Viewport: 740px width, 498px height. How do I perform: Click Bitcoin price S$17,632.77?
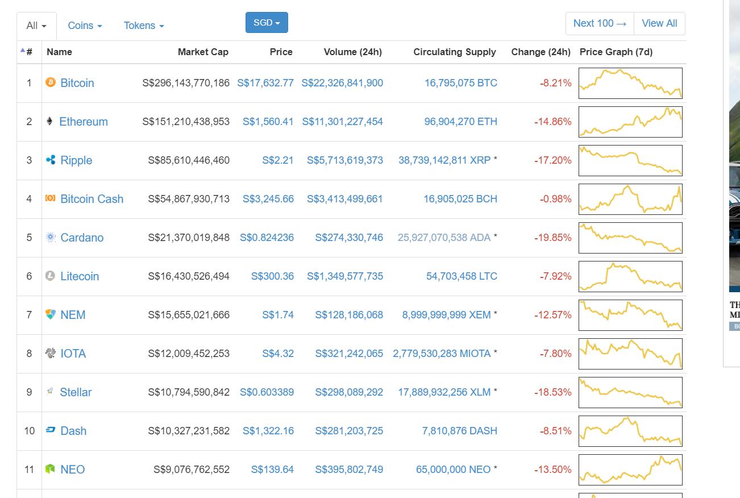(265, 83)
